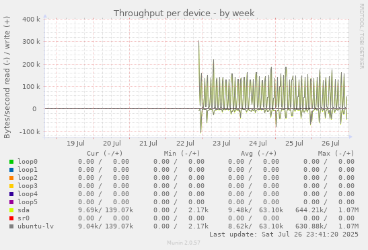Click the 'loop1' legend label
Viewport: 368px width, 250px height.
pos(28,170)
